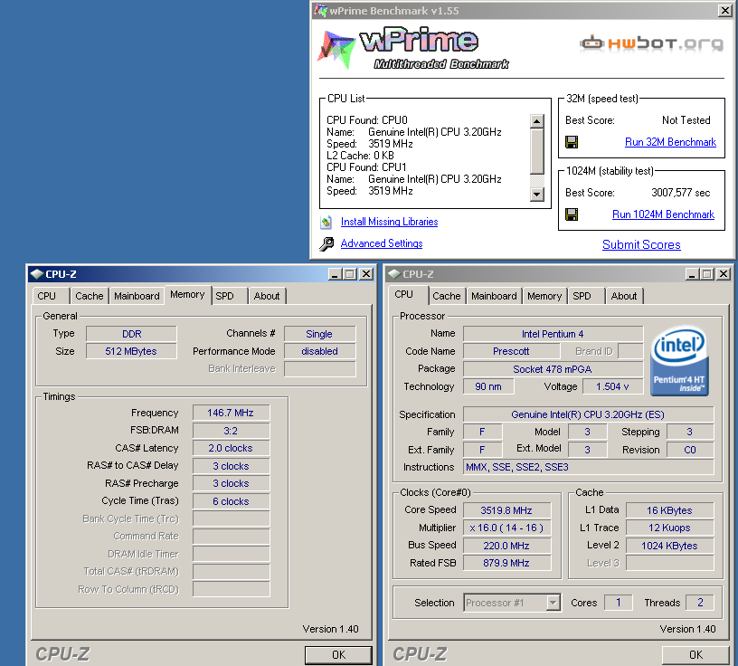Click the L1 Data 16 KBytes value
The image size is (738, 666).
click(670, 510)
